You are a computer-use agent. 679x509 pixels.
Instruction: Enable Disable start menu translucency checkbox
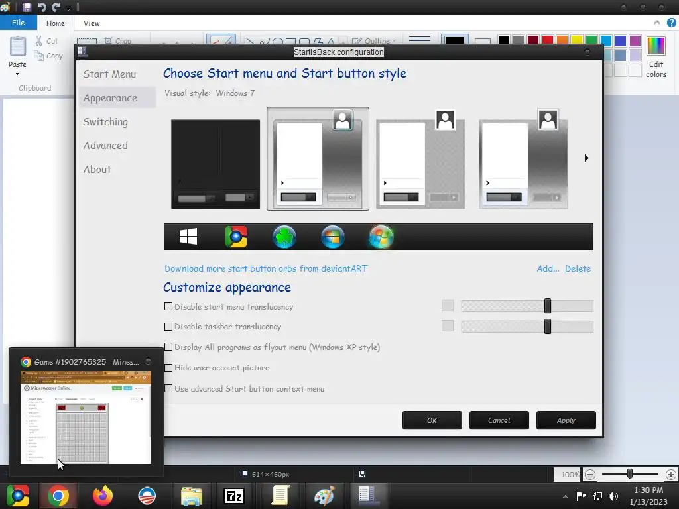coord(168,306)
